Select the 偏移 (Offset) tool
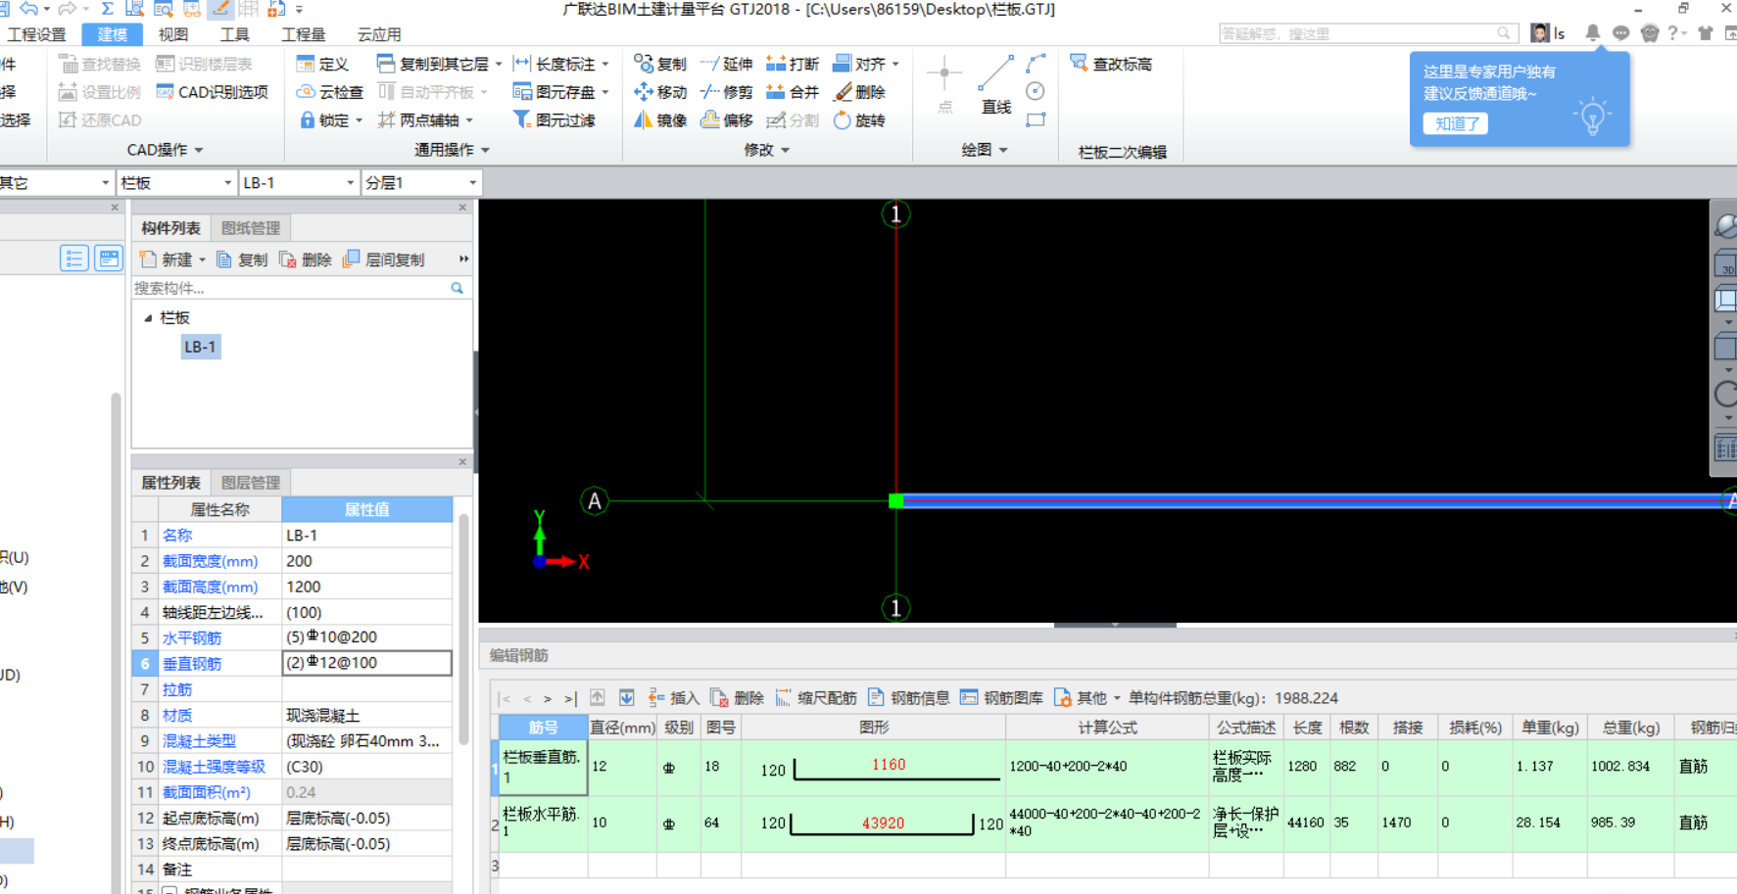Screen dimensions: 1737x894 tap(727, 120)
